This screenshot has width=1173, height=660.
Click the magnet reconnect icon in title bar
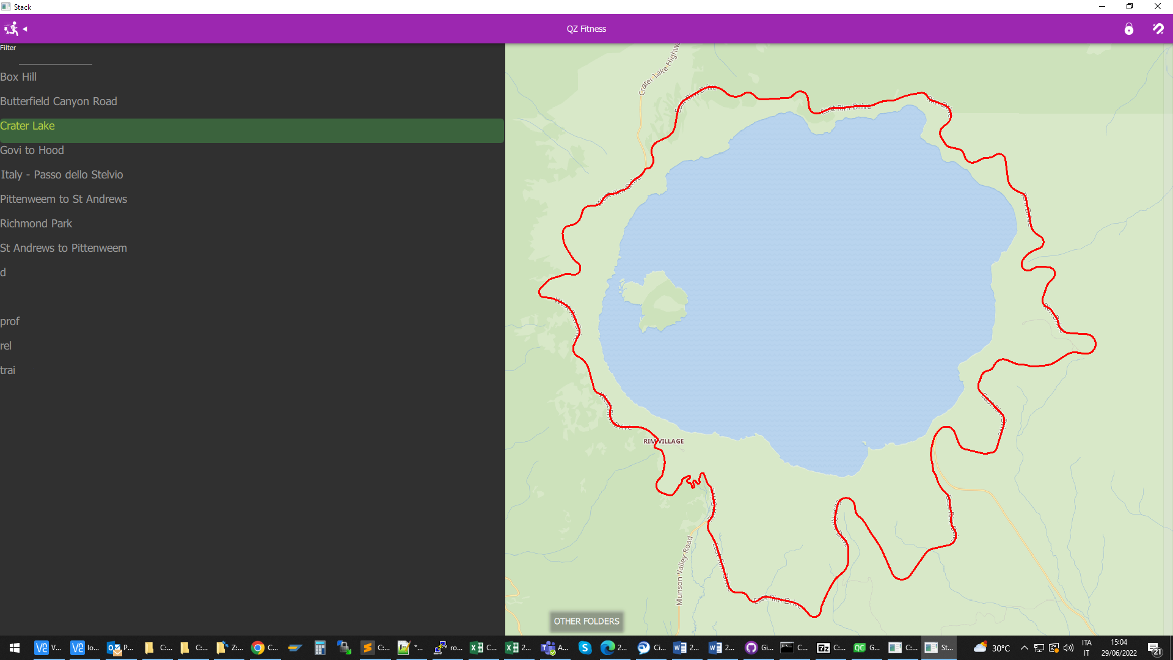[1158, 29]
